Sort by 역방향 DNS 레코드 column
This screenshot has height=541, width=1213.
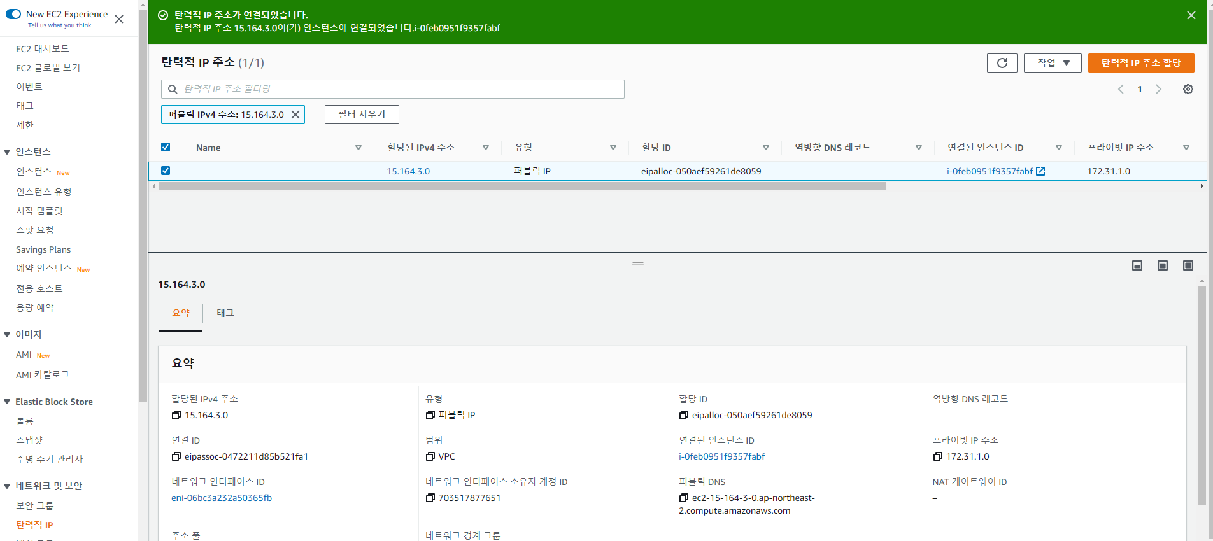(x=919, y=148)
